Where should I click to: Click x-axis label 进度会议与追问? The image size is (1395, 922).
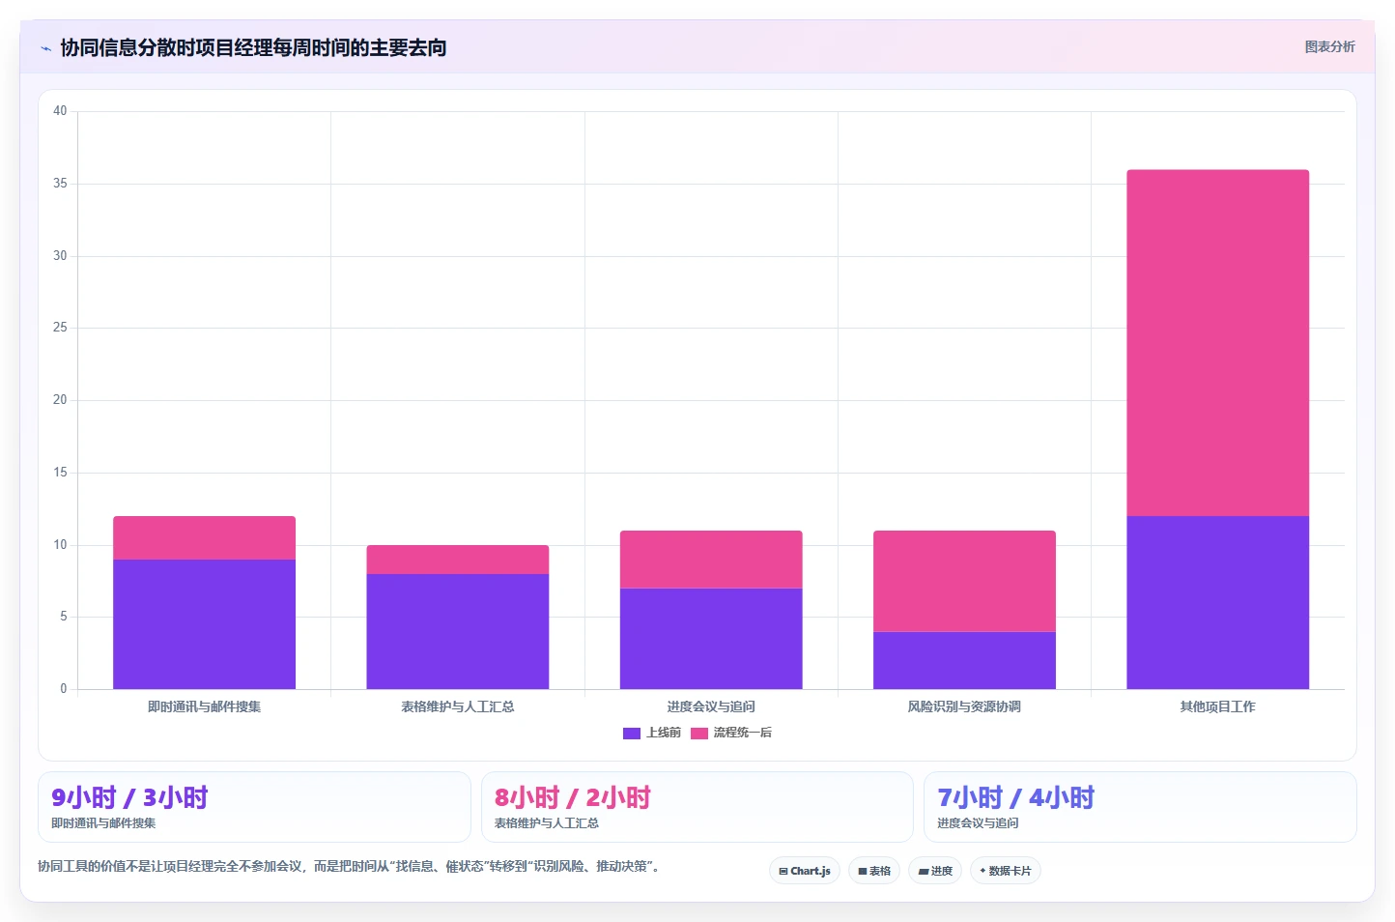click(x=711, y=706)
